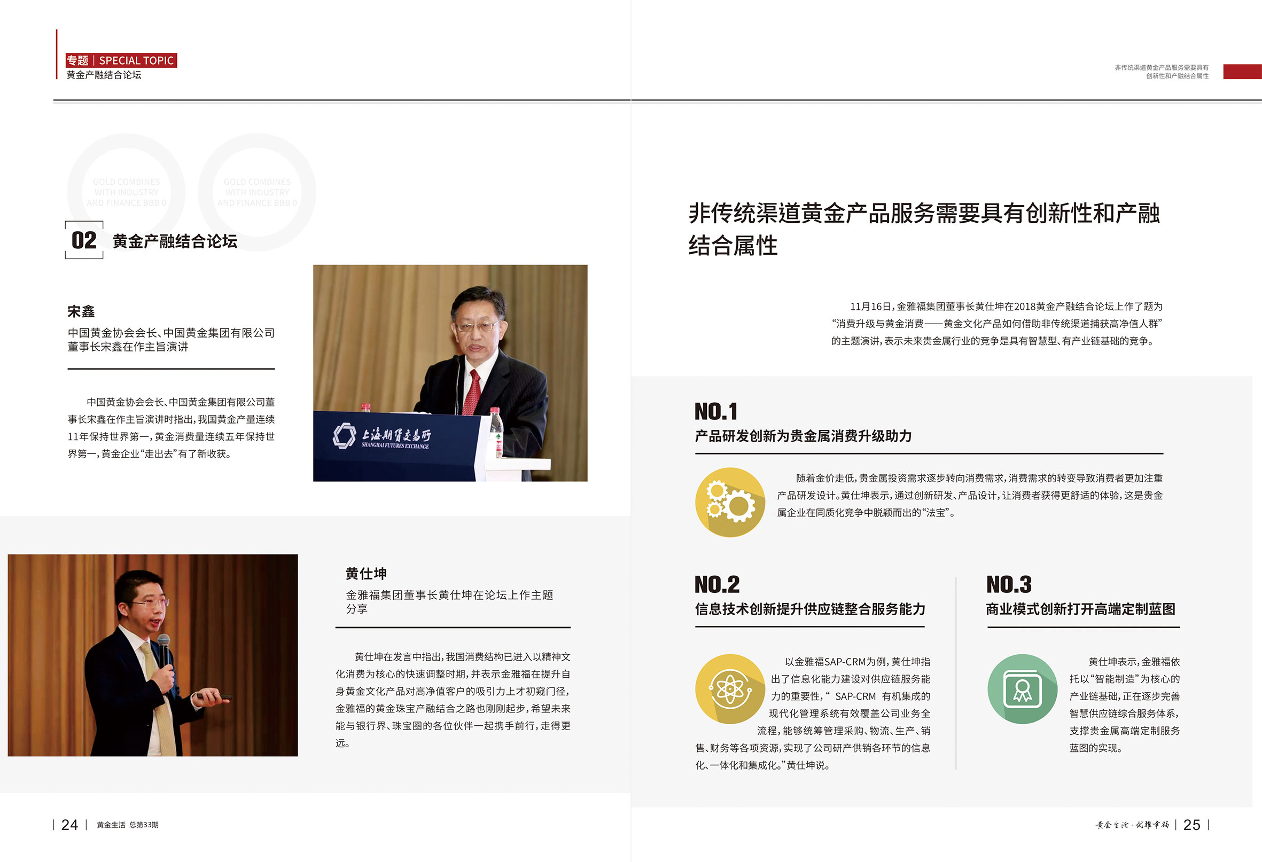Click the NO.2 label
This screenshot has width=1262, height=862.
718,585
